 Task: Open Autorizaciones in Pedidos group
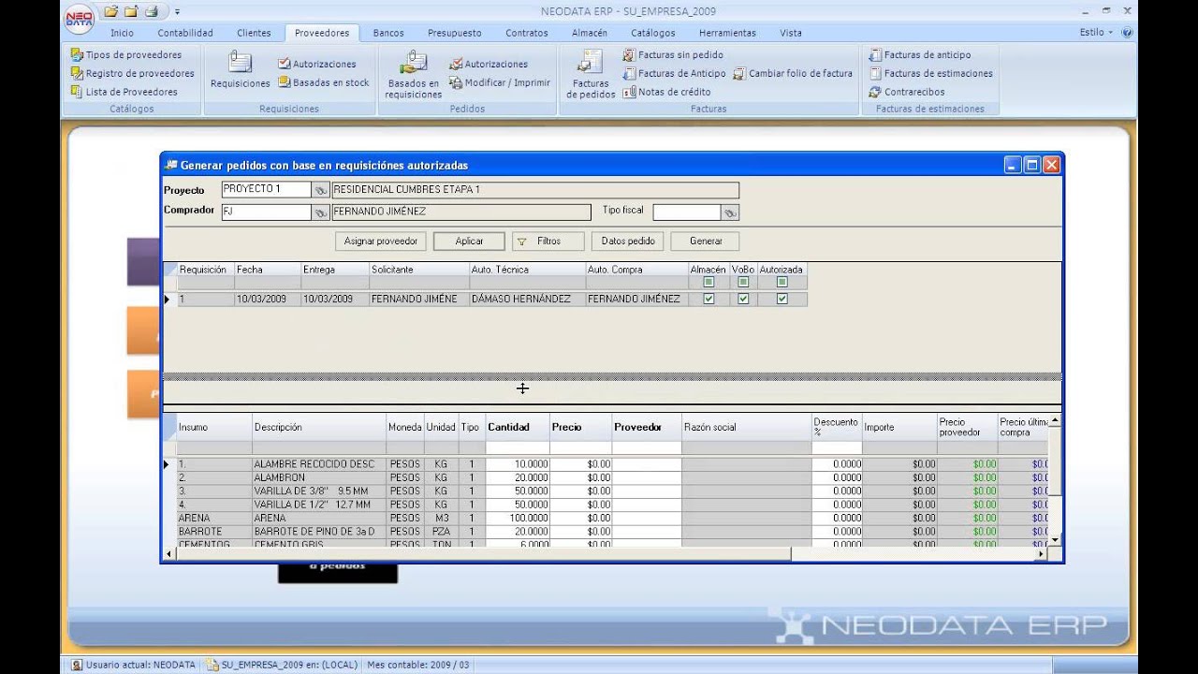pyautogui.click(x=489, y=64)
